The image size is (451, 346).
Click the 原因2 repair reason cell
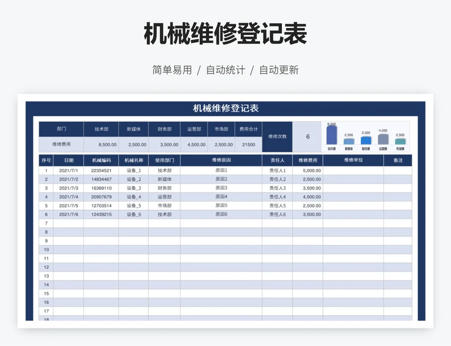pos(221,179)
